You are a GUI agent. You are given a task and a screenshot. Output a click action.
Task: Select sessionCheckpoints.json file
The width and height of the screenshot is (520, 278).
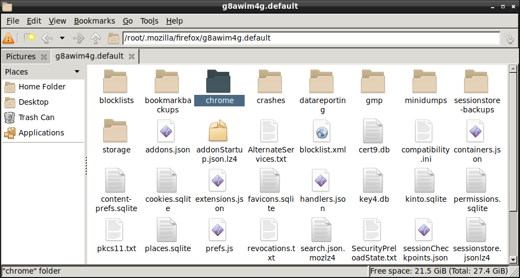[426, 240]
